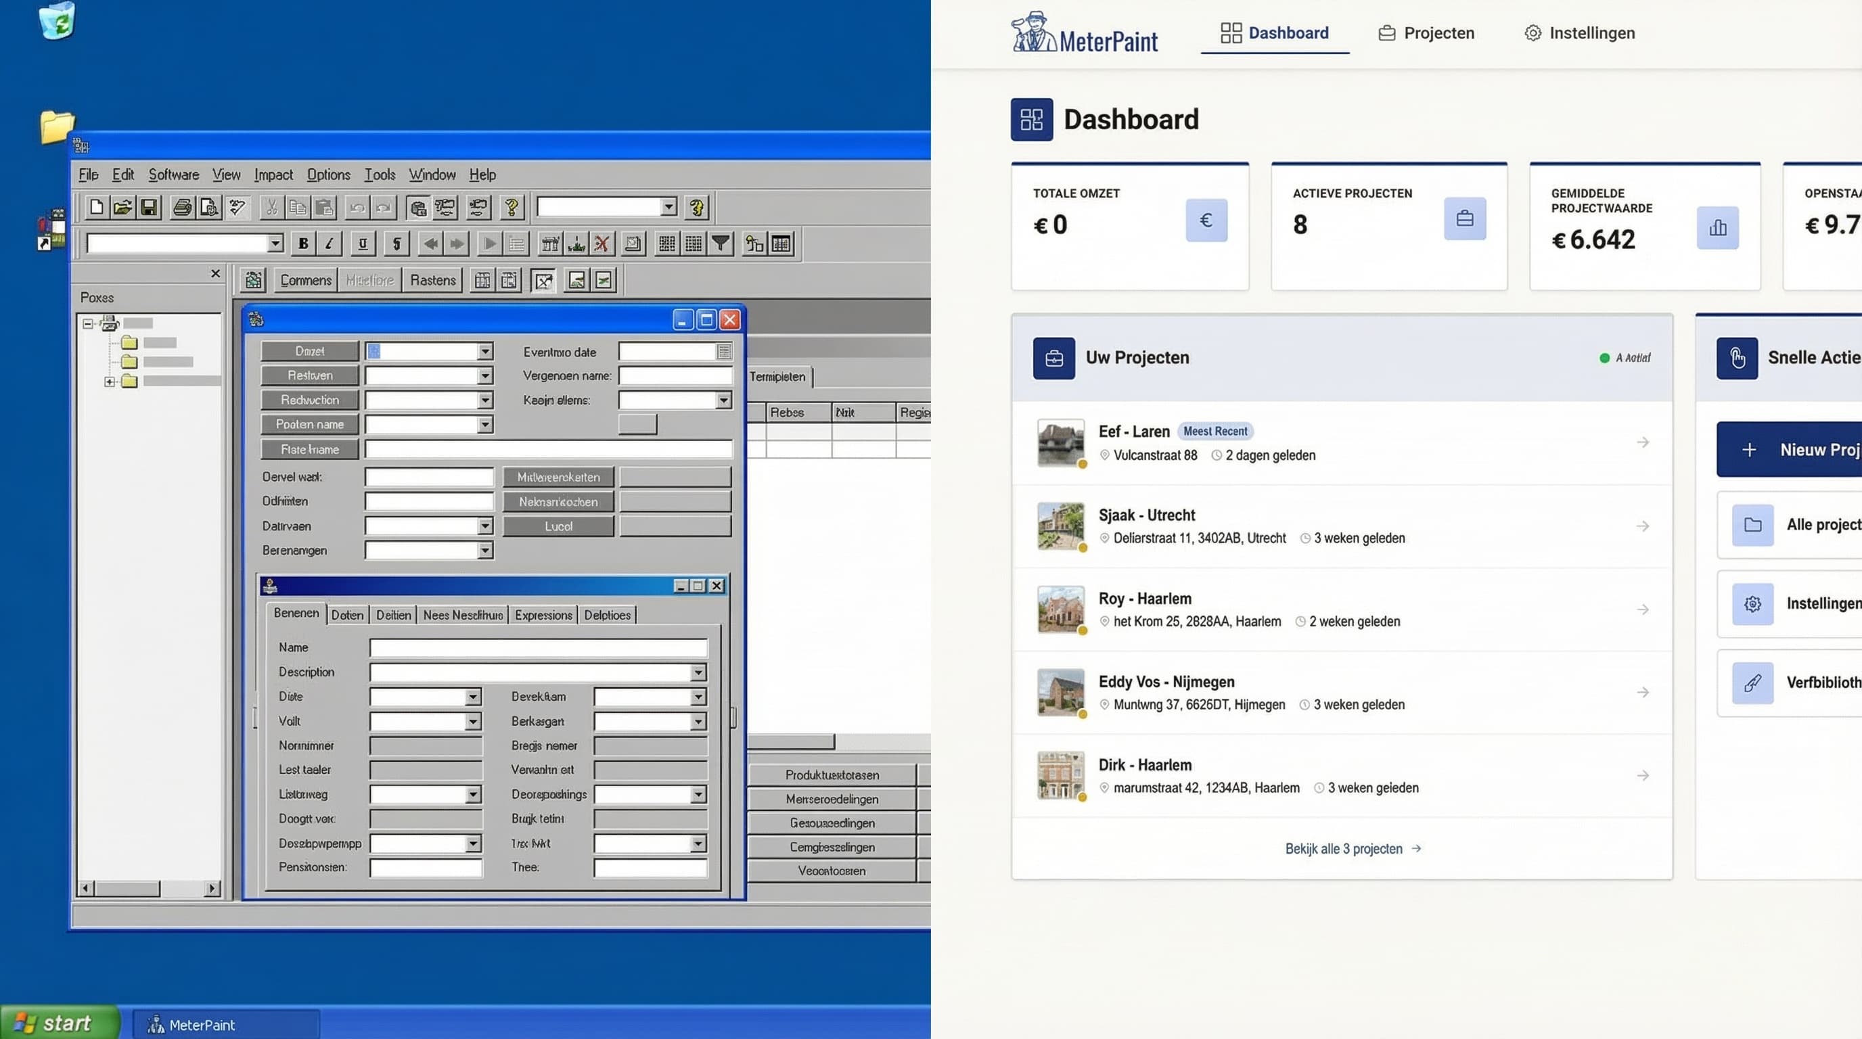Toggle Underline formatting

point(362,244)
